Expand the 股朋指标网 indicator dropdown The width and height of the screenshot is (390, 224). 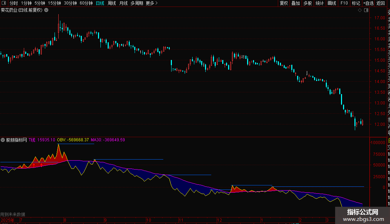[x=3, y=140]
